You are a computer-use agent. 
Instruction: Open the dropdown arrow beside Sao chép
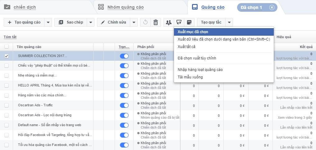pos(90,22)
